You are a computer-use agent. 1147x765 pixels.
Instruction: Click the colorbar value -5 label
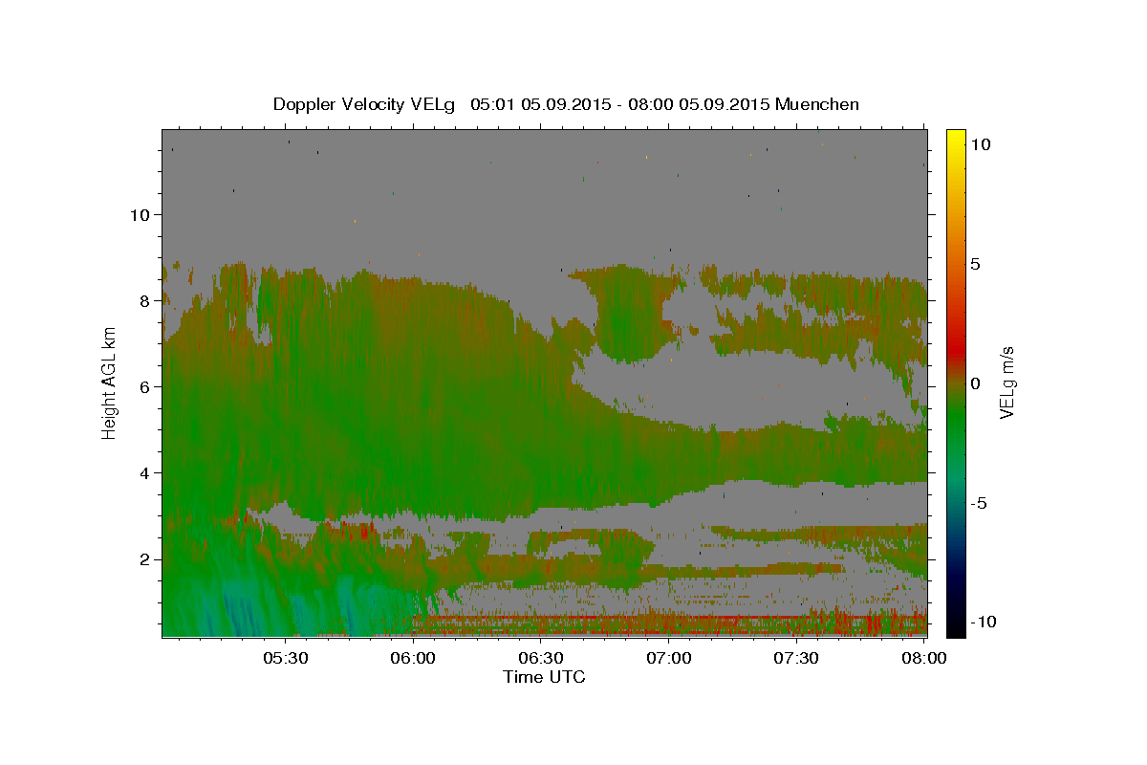[979, 503]
